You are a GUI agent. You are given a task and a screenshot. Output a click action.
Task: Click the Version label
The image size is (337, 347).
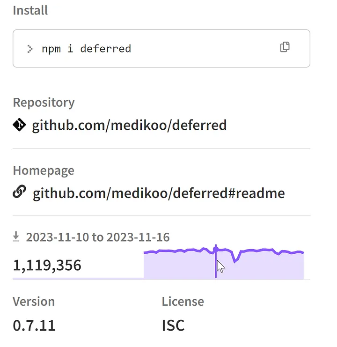click(x=34, y=301)
